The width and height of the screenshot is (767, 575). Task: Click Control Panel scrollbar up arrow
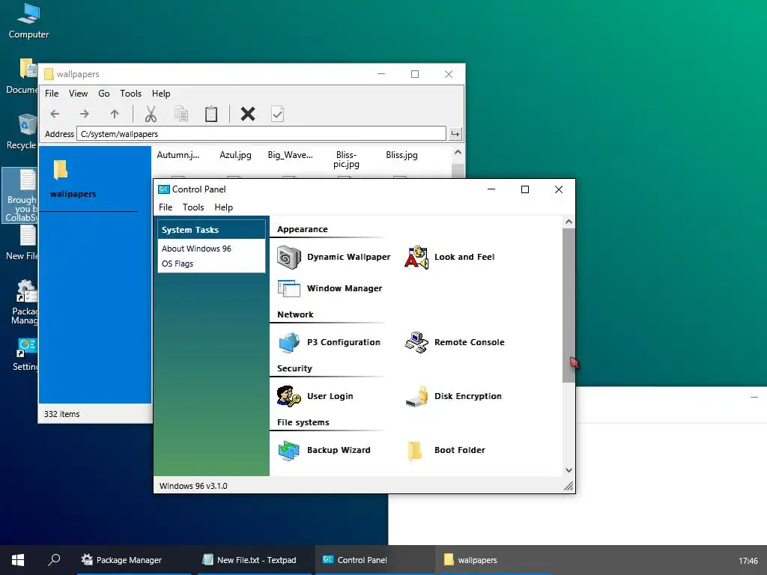tap(569, 222)
